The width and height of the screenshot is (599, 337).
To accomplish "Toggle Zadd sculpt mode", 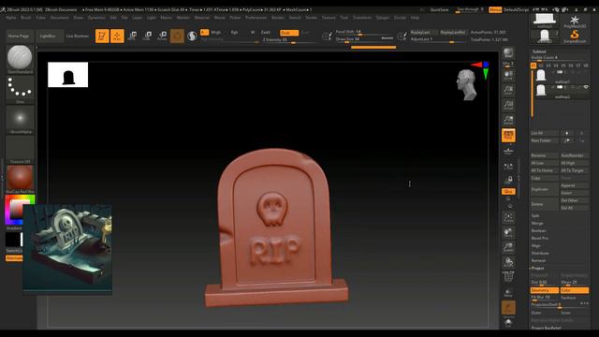I will 266,33.
